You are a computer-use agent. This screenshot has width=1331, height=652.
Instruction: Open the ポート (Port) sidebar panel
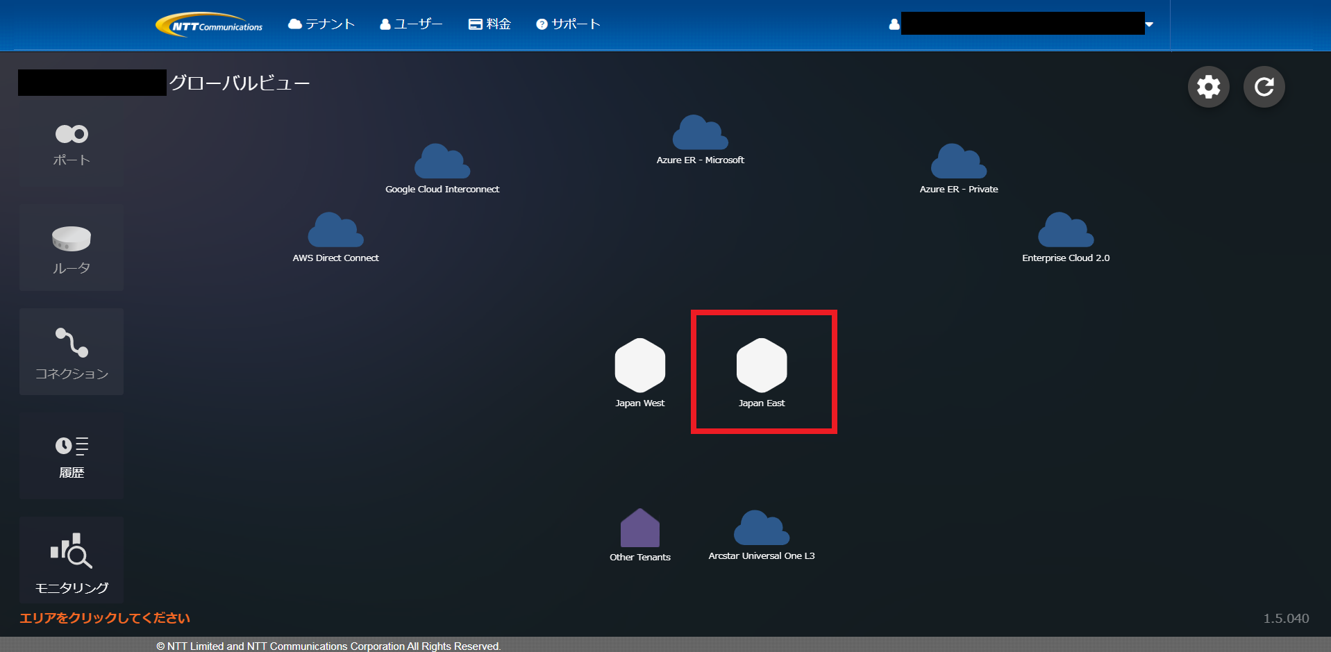(72, 144)
